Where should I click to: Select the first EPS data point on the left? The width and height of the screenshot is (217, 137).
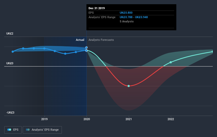pyautogui.click(x=13, y=52)
